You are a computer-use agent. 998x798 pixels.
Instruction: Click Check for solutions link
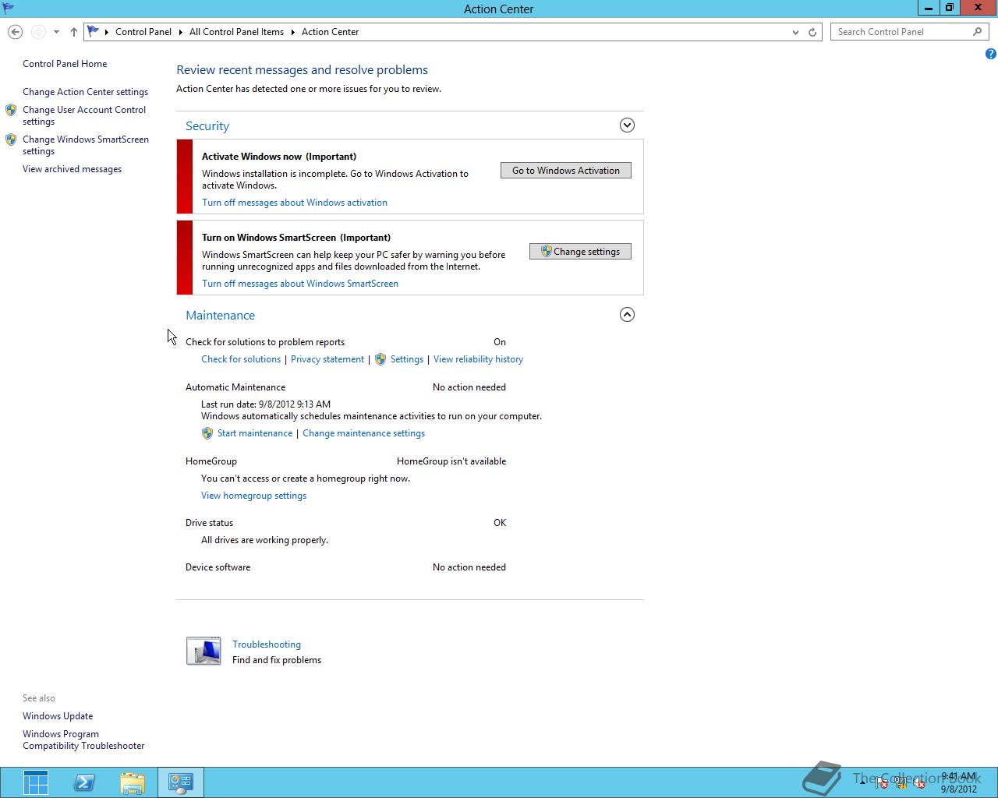[241, 359]
